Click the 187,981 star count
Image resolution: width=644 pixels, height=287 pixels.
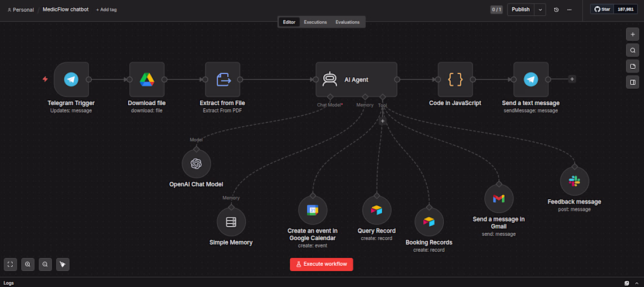coord(626,9)
